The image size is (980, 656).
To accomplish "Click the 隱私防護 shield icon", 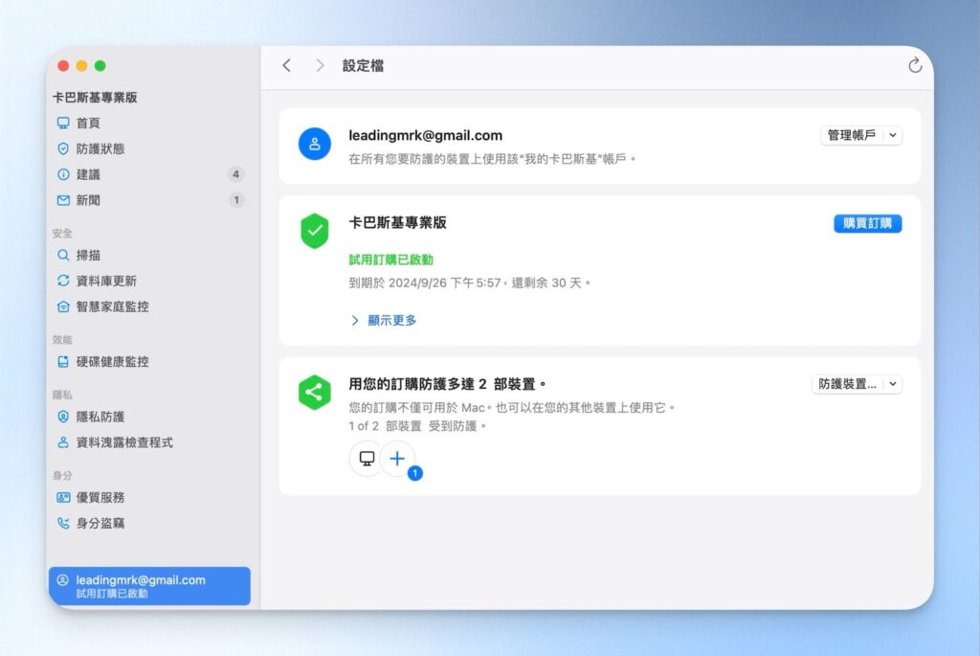I will (63, 417).
